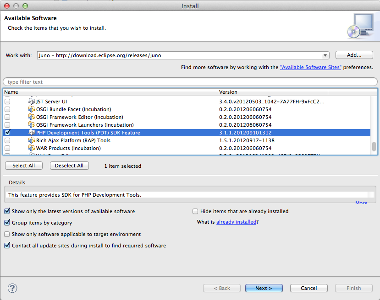
Task: Click Deselect All button
Action: pyautogui.click(x=69, y=166)
